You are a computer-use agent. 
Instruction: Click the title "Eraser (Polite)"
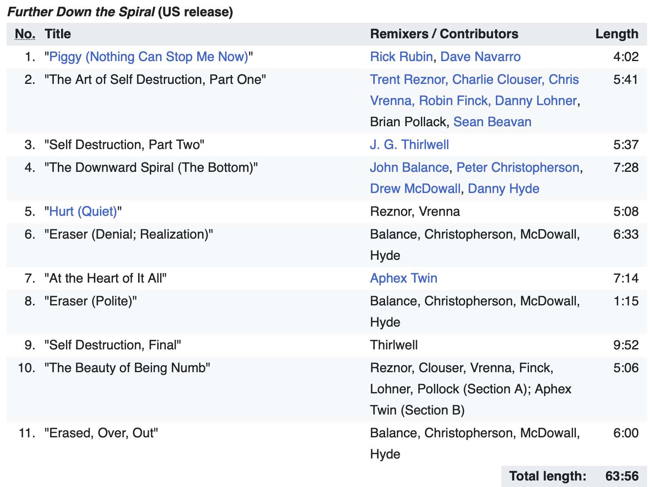(90, 301)
